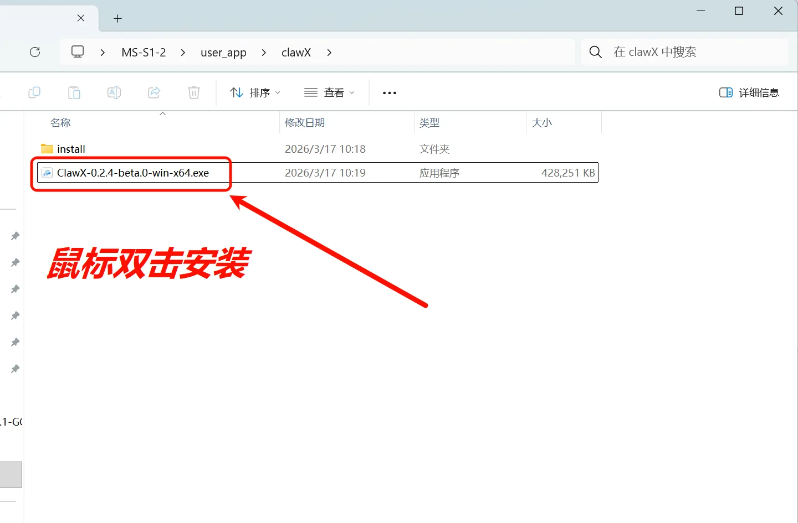Image resolution: width=798 pixels, height=523 pixels.
Task: Click the This PC monitor icon in breadcrumb
Action: [x=78, y=52]
